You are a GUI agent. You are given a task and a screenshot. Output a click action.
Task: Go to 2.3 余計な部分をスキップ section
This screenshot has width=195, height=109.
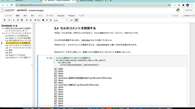coord(18,41)
